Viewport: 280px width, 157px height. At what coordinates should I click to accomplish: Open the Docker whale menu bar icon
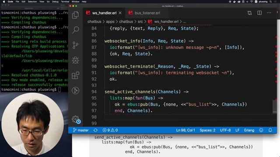point(234,2)
